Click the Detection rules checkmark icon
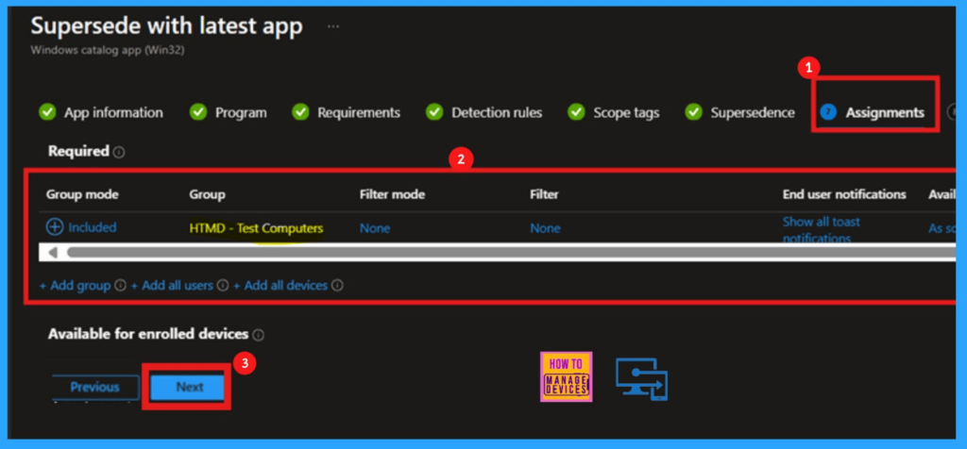967x449 pixels. (x=434, y=112)
